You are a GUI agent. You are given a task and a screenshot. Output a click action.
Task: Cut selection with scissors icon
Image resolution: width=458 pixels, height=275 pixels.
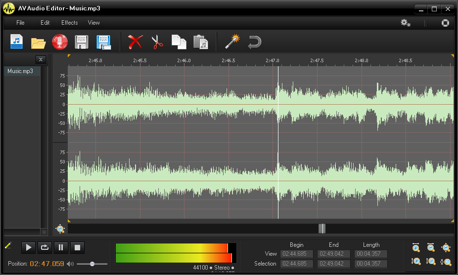pyautogui.click(x=157, y=42)
